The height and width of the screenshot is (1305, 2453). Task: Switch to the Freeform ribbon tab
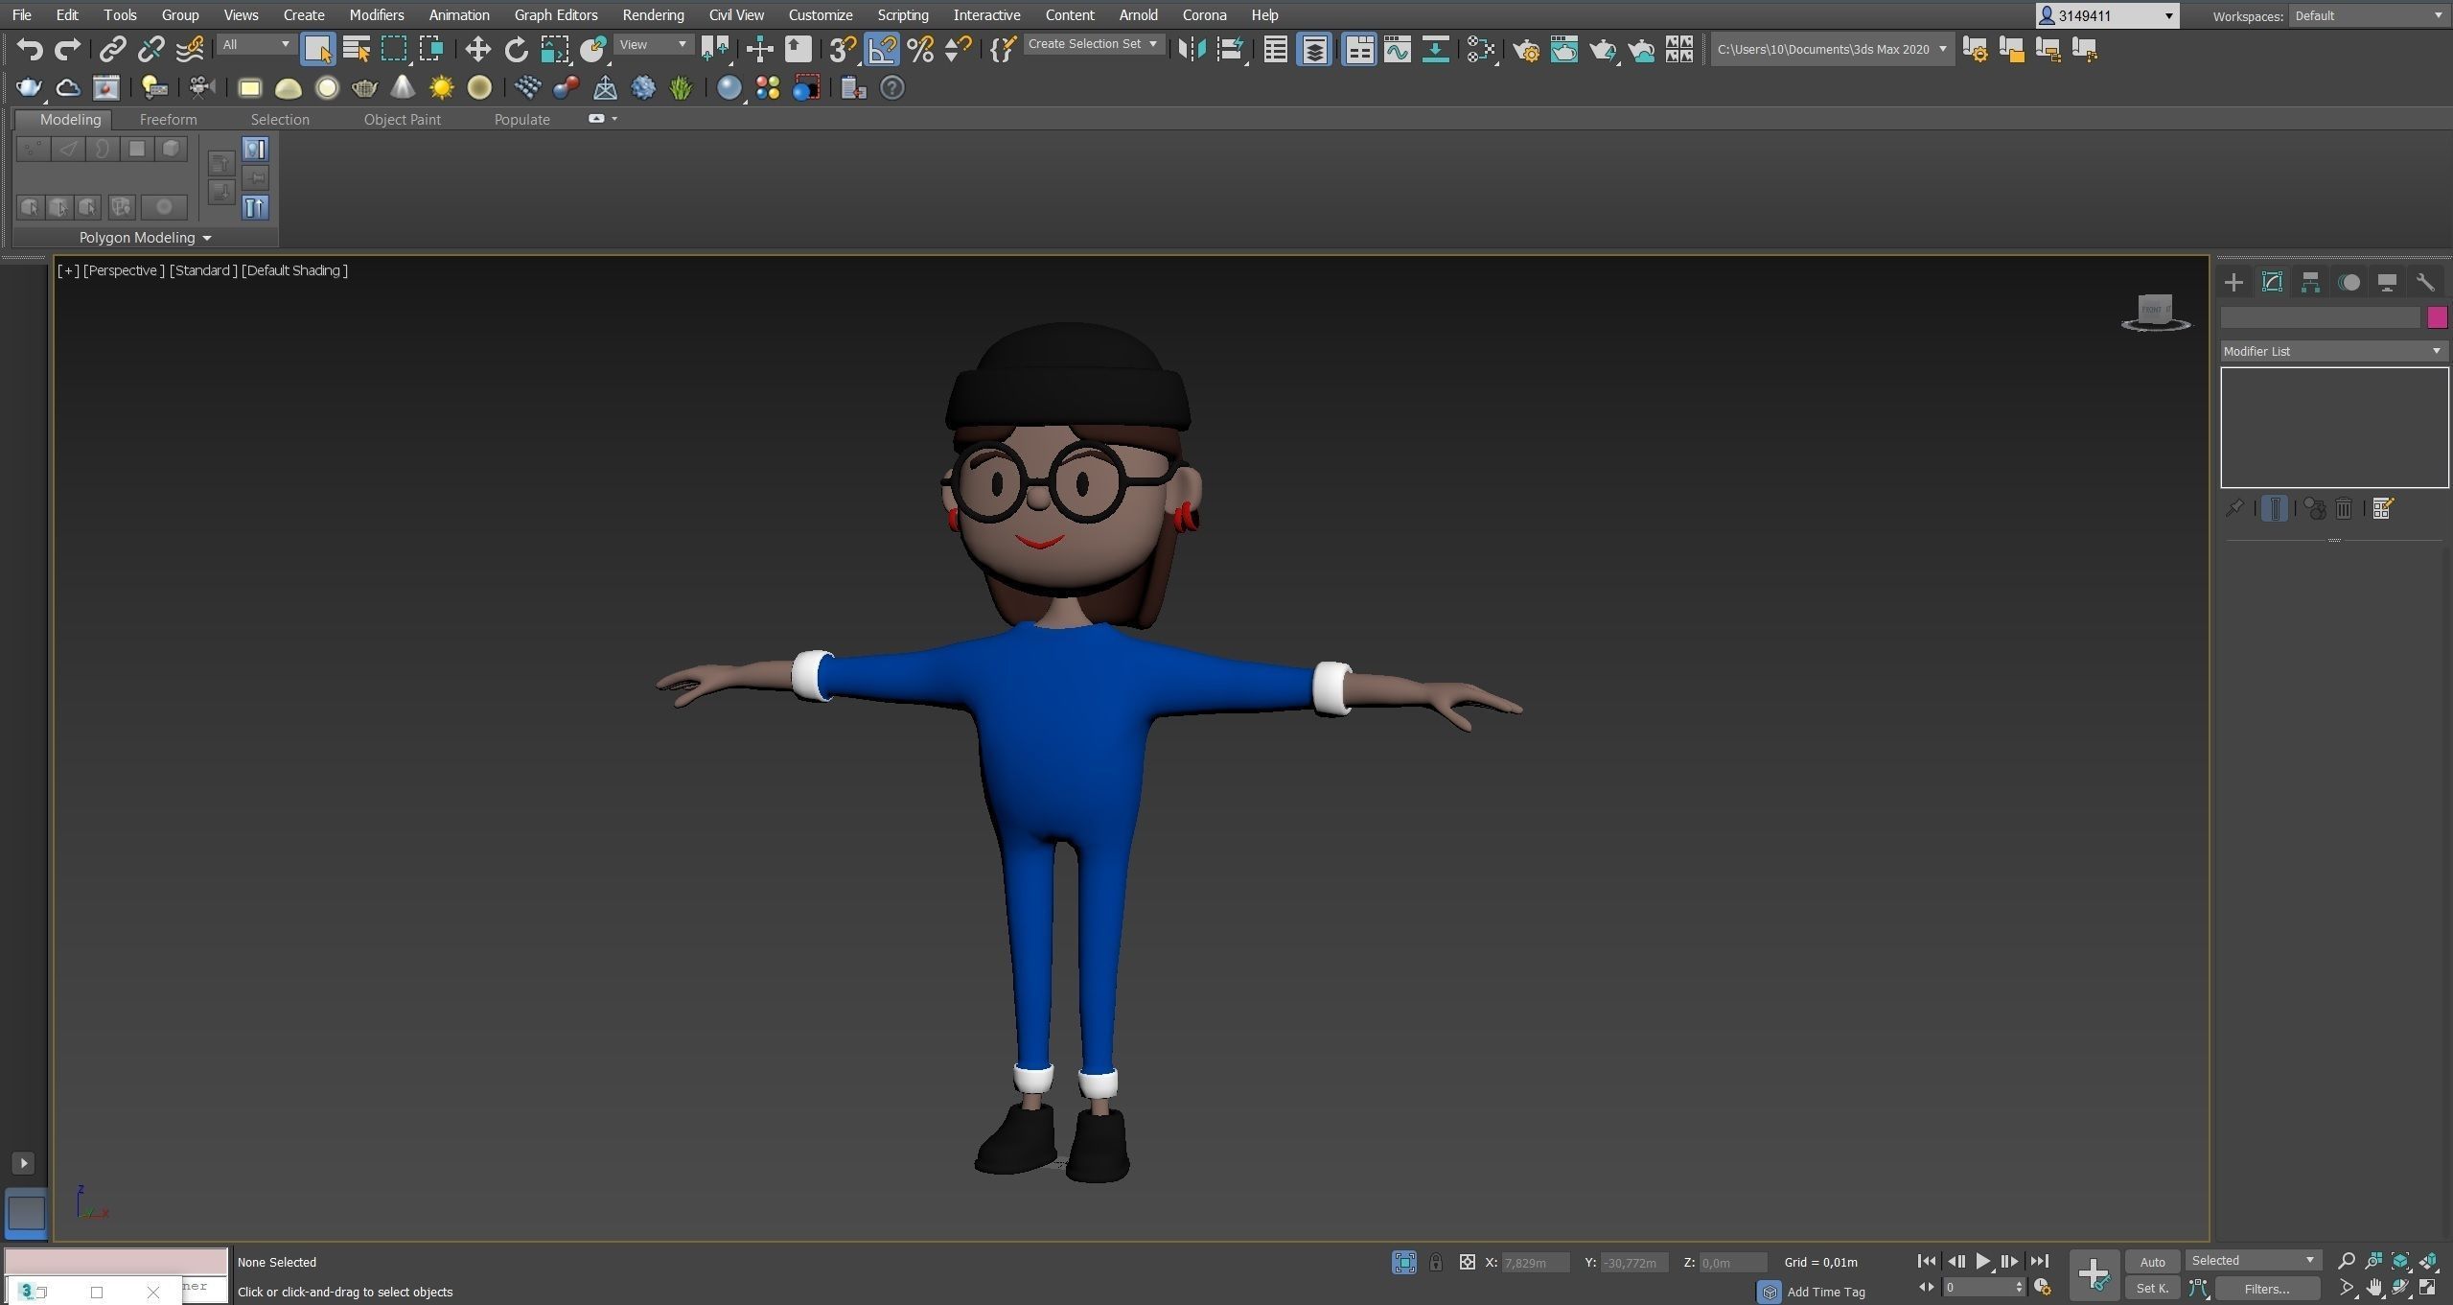(168, 119)
